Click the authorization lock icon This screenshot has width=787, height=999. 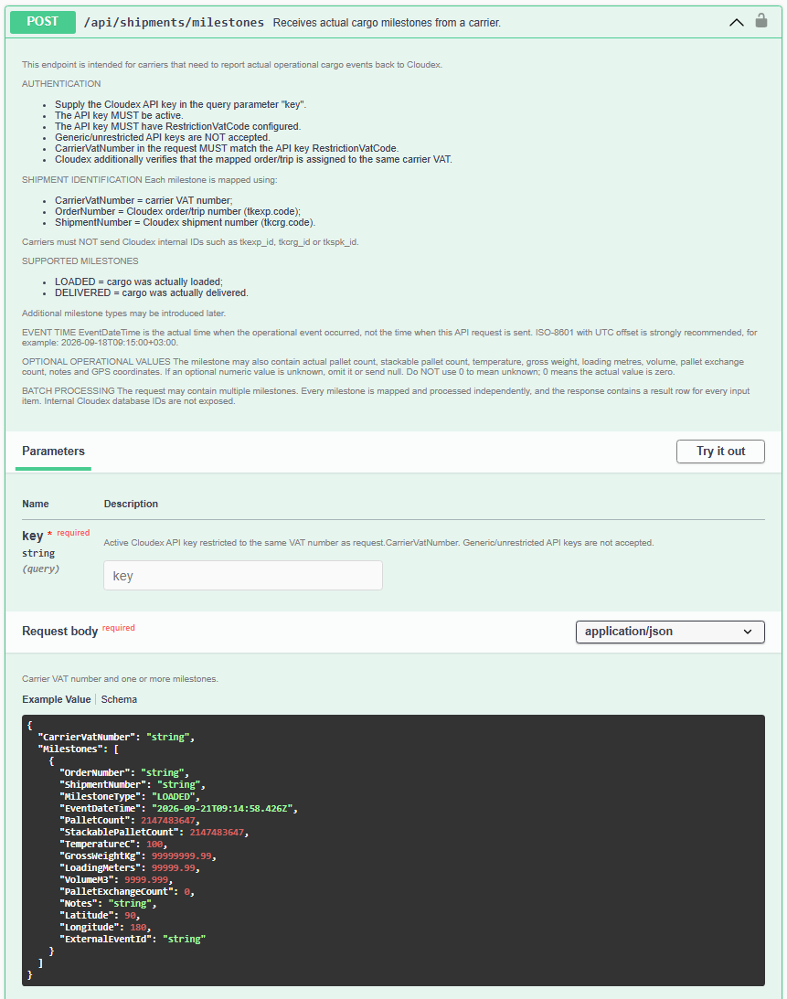[x=760, y=21]
